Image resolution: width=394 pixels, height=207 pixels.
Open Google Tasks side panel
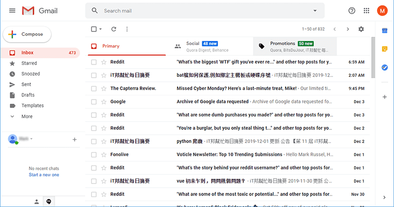tap(385, 68)
